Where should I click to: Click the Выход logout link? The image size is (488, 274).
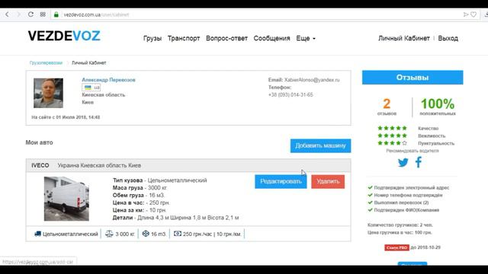coord(448,38)
